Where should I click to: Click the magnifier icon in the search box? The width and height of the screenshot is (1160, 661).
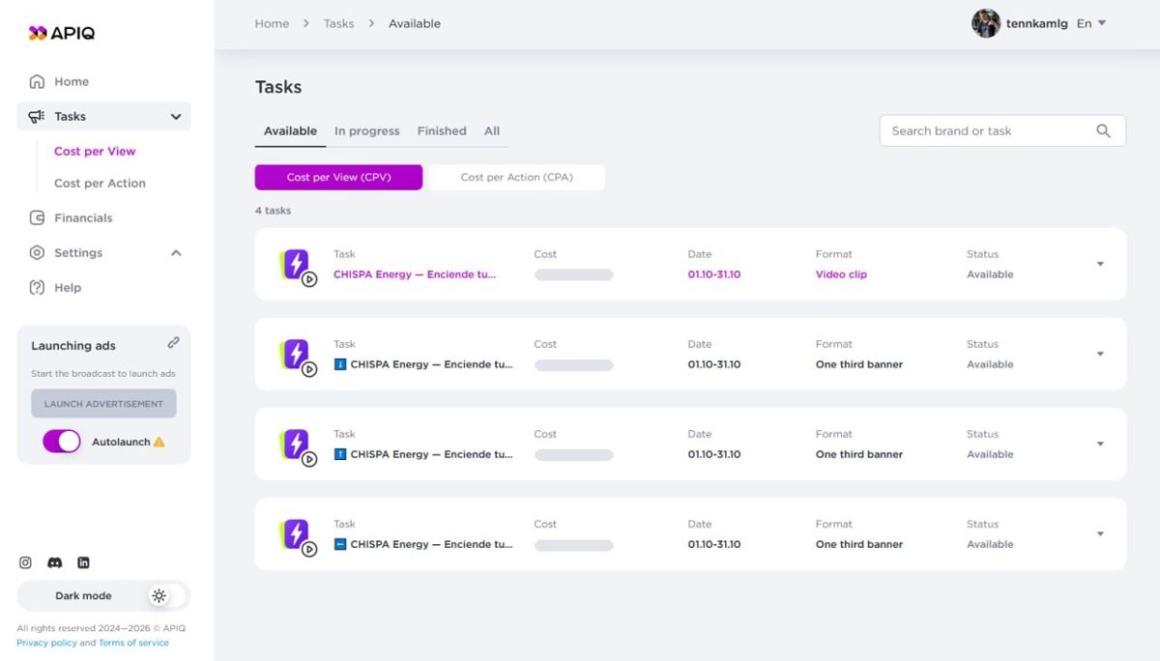pyautogui.click(x=1103, y=130)
